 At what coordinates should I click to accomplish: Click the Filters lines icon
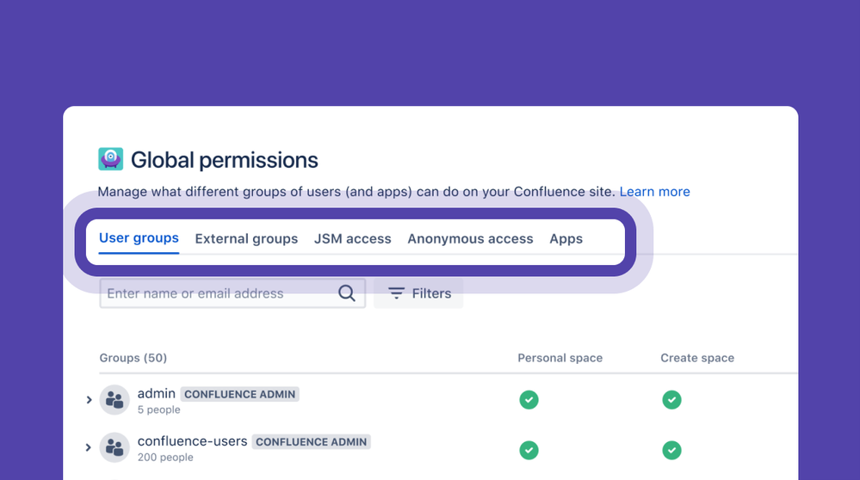coord(396,293)
